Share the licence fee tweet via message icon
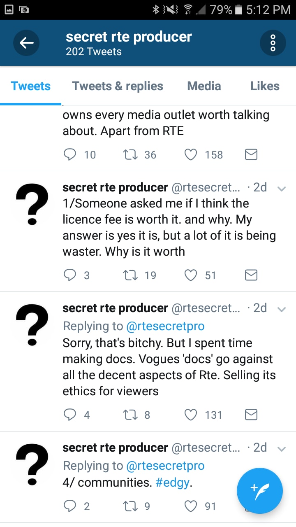This screenshot has height=527, width=296. (x=251, y=275)
